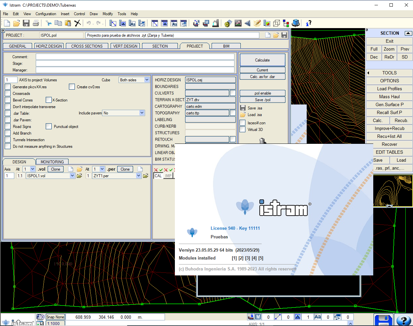
Task: Click the 3D cube wireframe toolbar icon
Action: [x=277, y=23]
